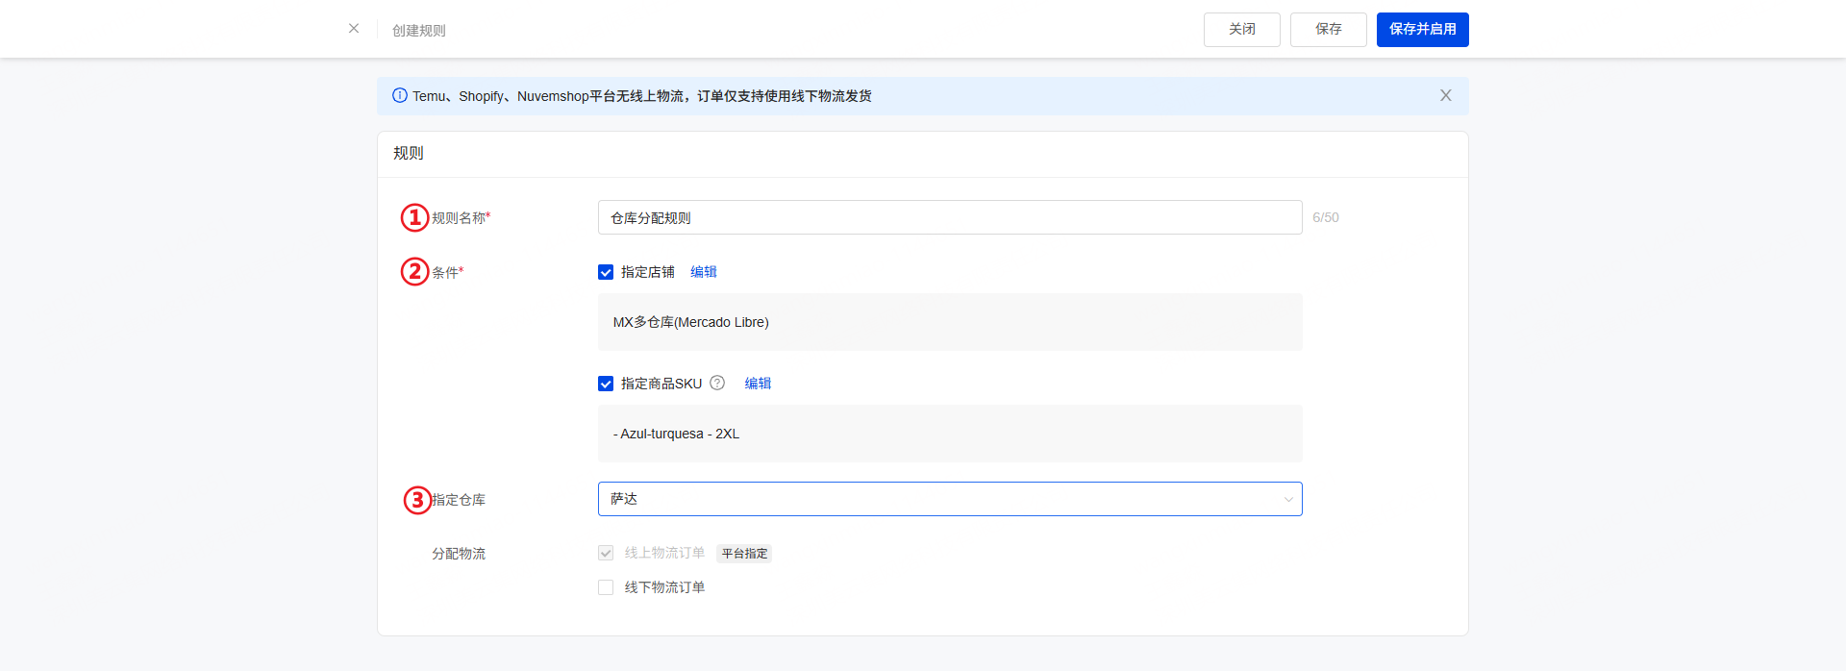Focus the 规则名称 input containing 仓库分配规则
The height and width of the screenshot is (671, 1846).
pos(949,217)
